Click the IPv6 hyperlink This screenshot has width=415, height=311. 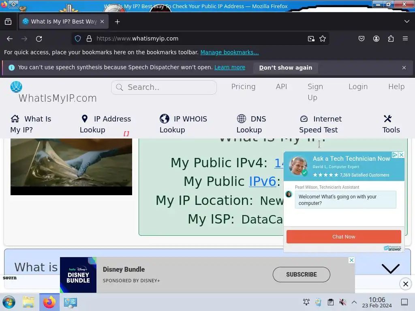click(x=262, y=181)
